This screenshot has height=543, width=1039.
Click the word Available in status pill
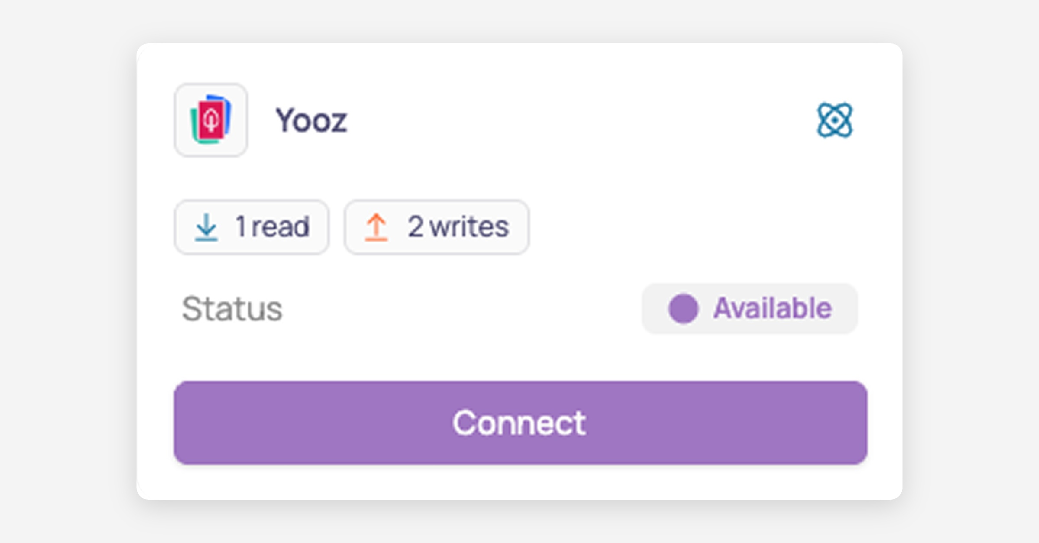click(x=772, y=308)
